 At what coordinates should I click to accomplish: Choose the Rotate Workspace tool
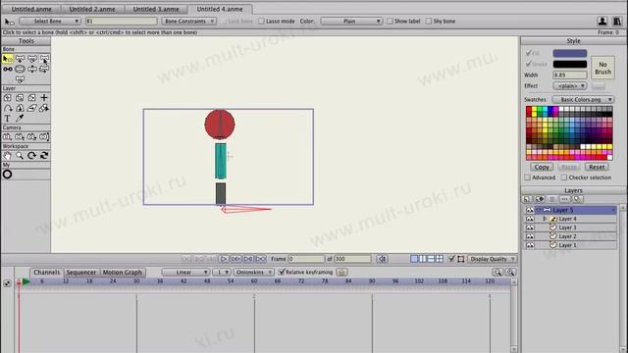(x=32, y=156)
